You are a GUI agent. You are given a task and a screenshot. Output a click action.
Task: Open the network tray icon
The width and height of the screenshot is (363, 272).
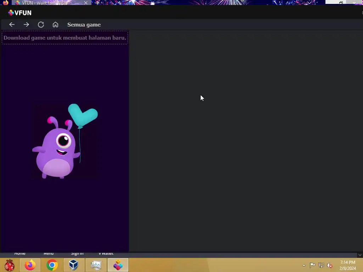[321, 265]
